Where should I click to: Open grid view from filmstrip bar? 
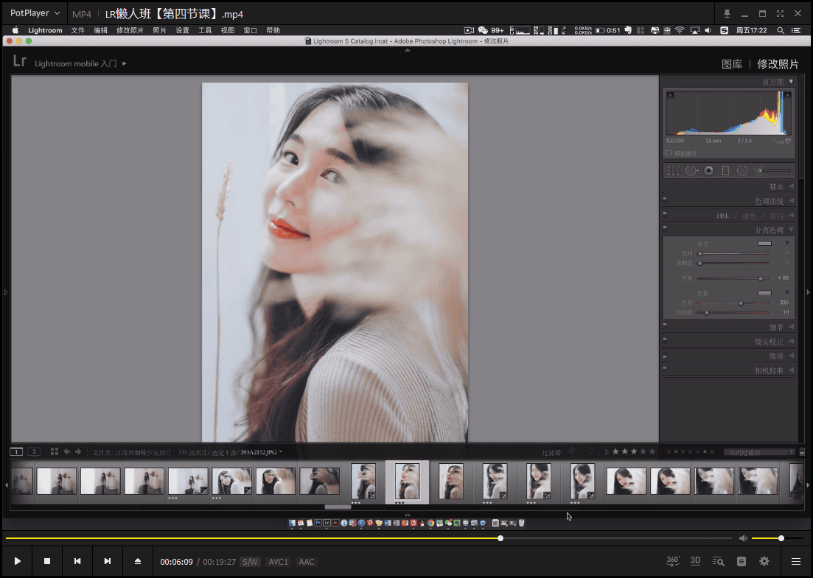(55, 451)
